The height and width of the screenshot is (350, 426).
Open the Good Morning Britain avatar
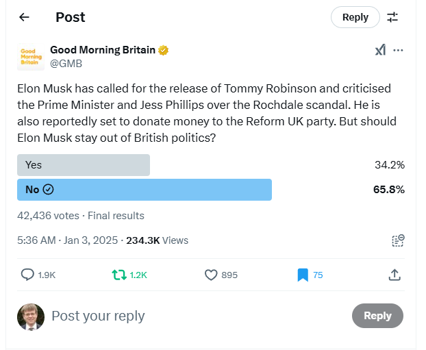[x=30, y=57]
